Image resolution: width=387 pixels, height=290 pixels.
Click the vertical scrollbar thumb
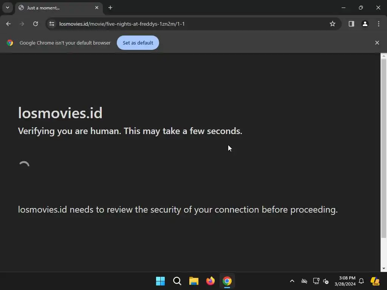(x=384, y=148)
